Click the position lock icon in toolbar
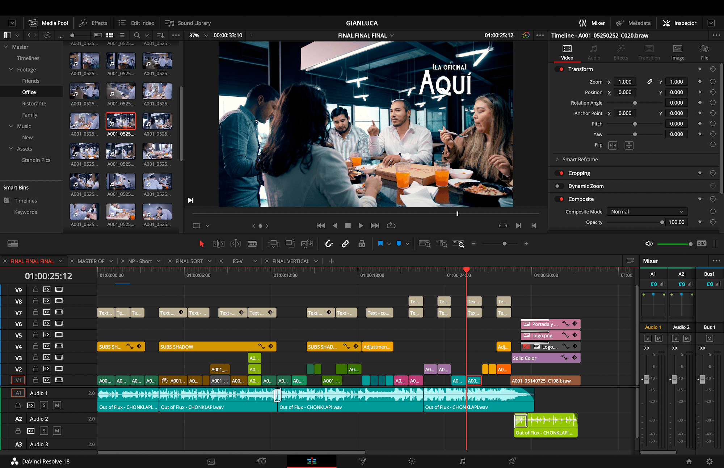 362,244
